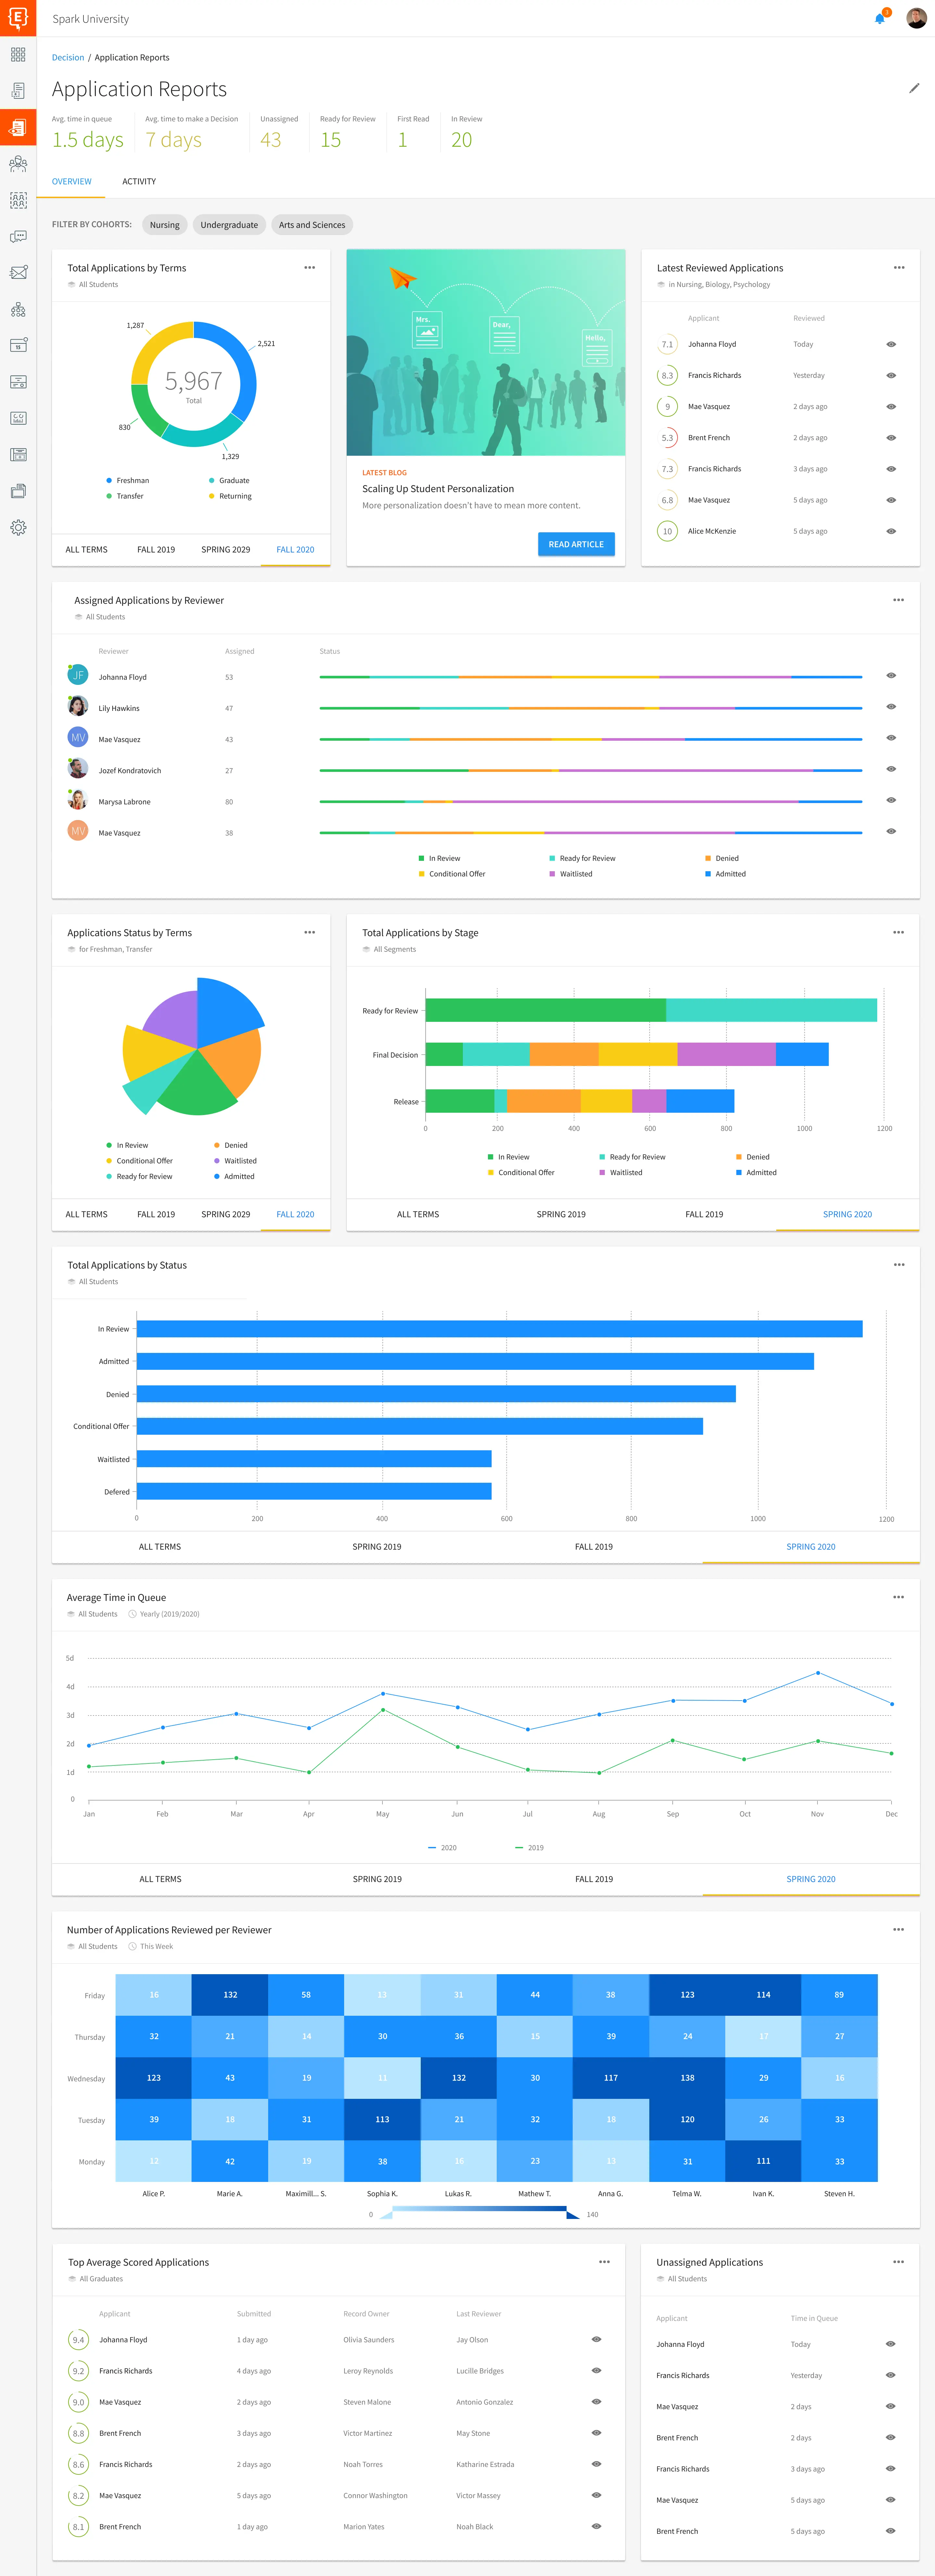Viewport: 935px width, 2576px height.
Task: Open the stacked documents icon in the sidebar
Action: click(18, 491)
